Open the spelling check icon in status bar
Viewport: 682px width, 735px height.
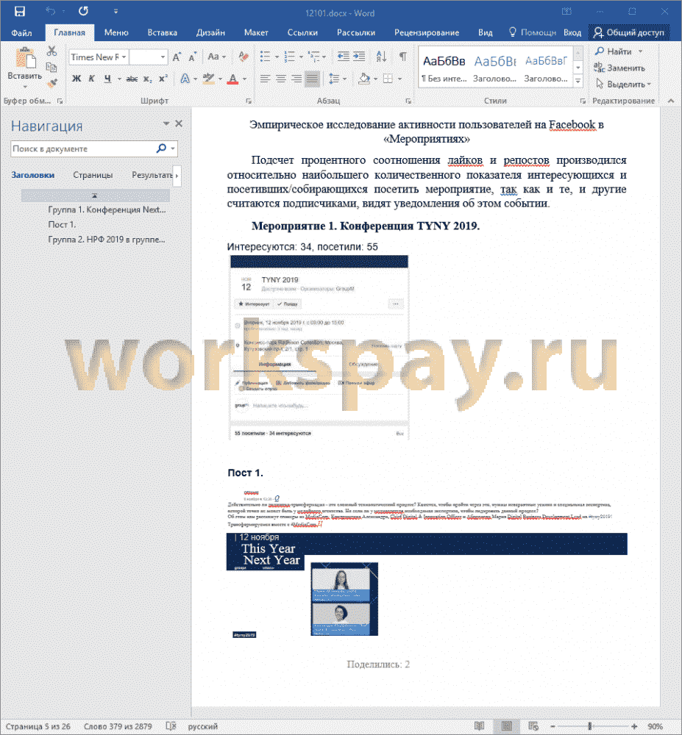[171, 726]
